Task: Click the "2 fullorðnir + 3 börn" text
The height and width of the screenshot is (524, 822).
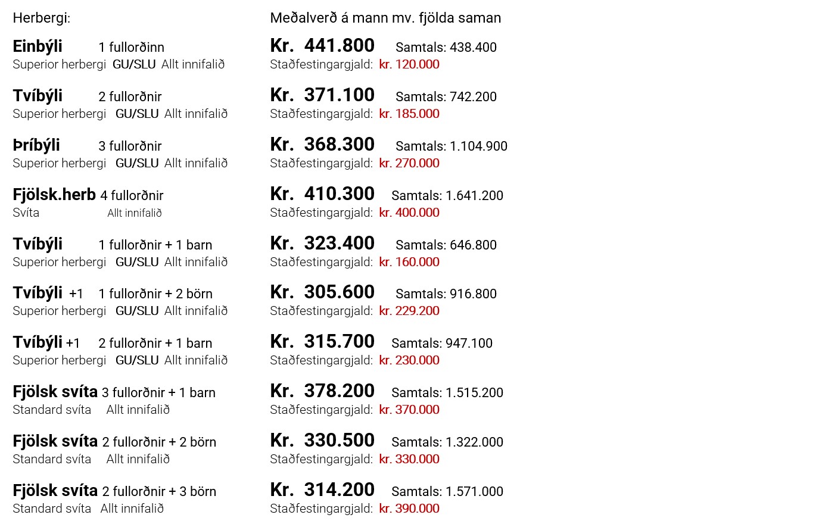Action: click(x=159, y=491)
